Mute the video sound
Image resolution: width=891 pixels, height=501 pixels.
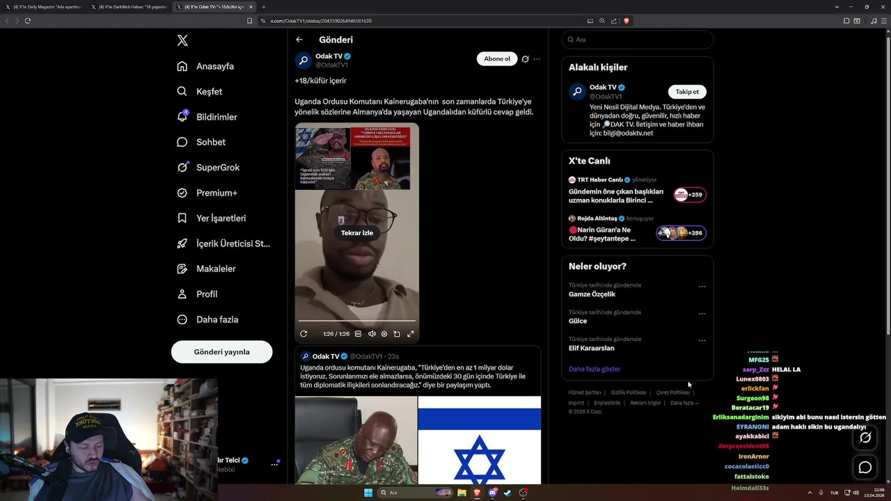click(x=372, y=334)
